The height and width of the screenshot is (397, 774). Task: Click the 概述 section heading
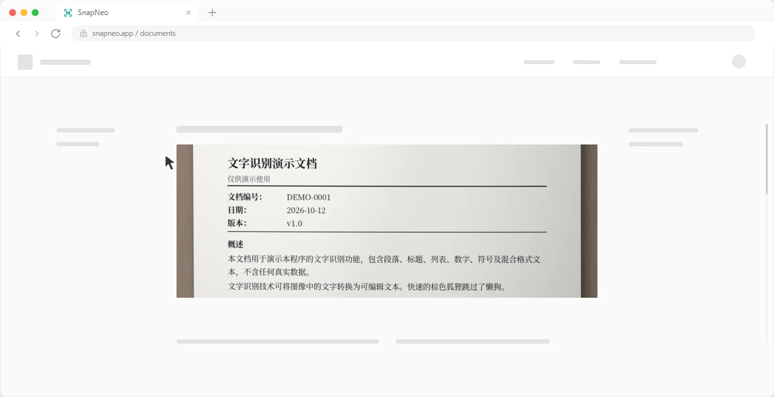click(236, 244)
